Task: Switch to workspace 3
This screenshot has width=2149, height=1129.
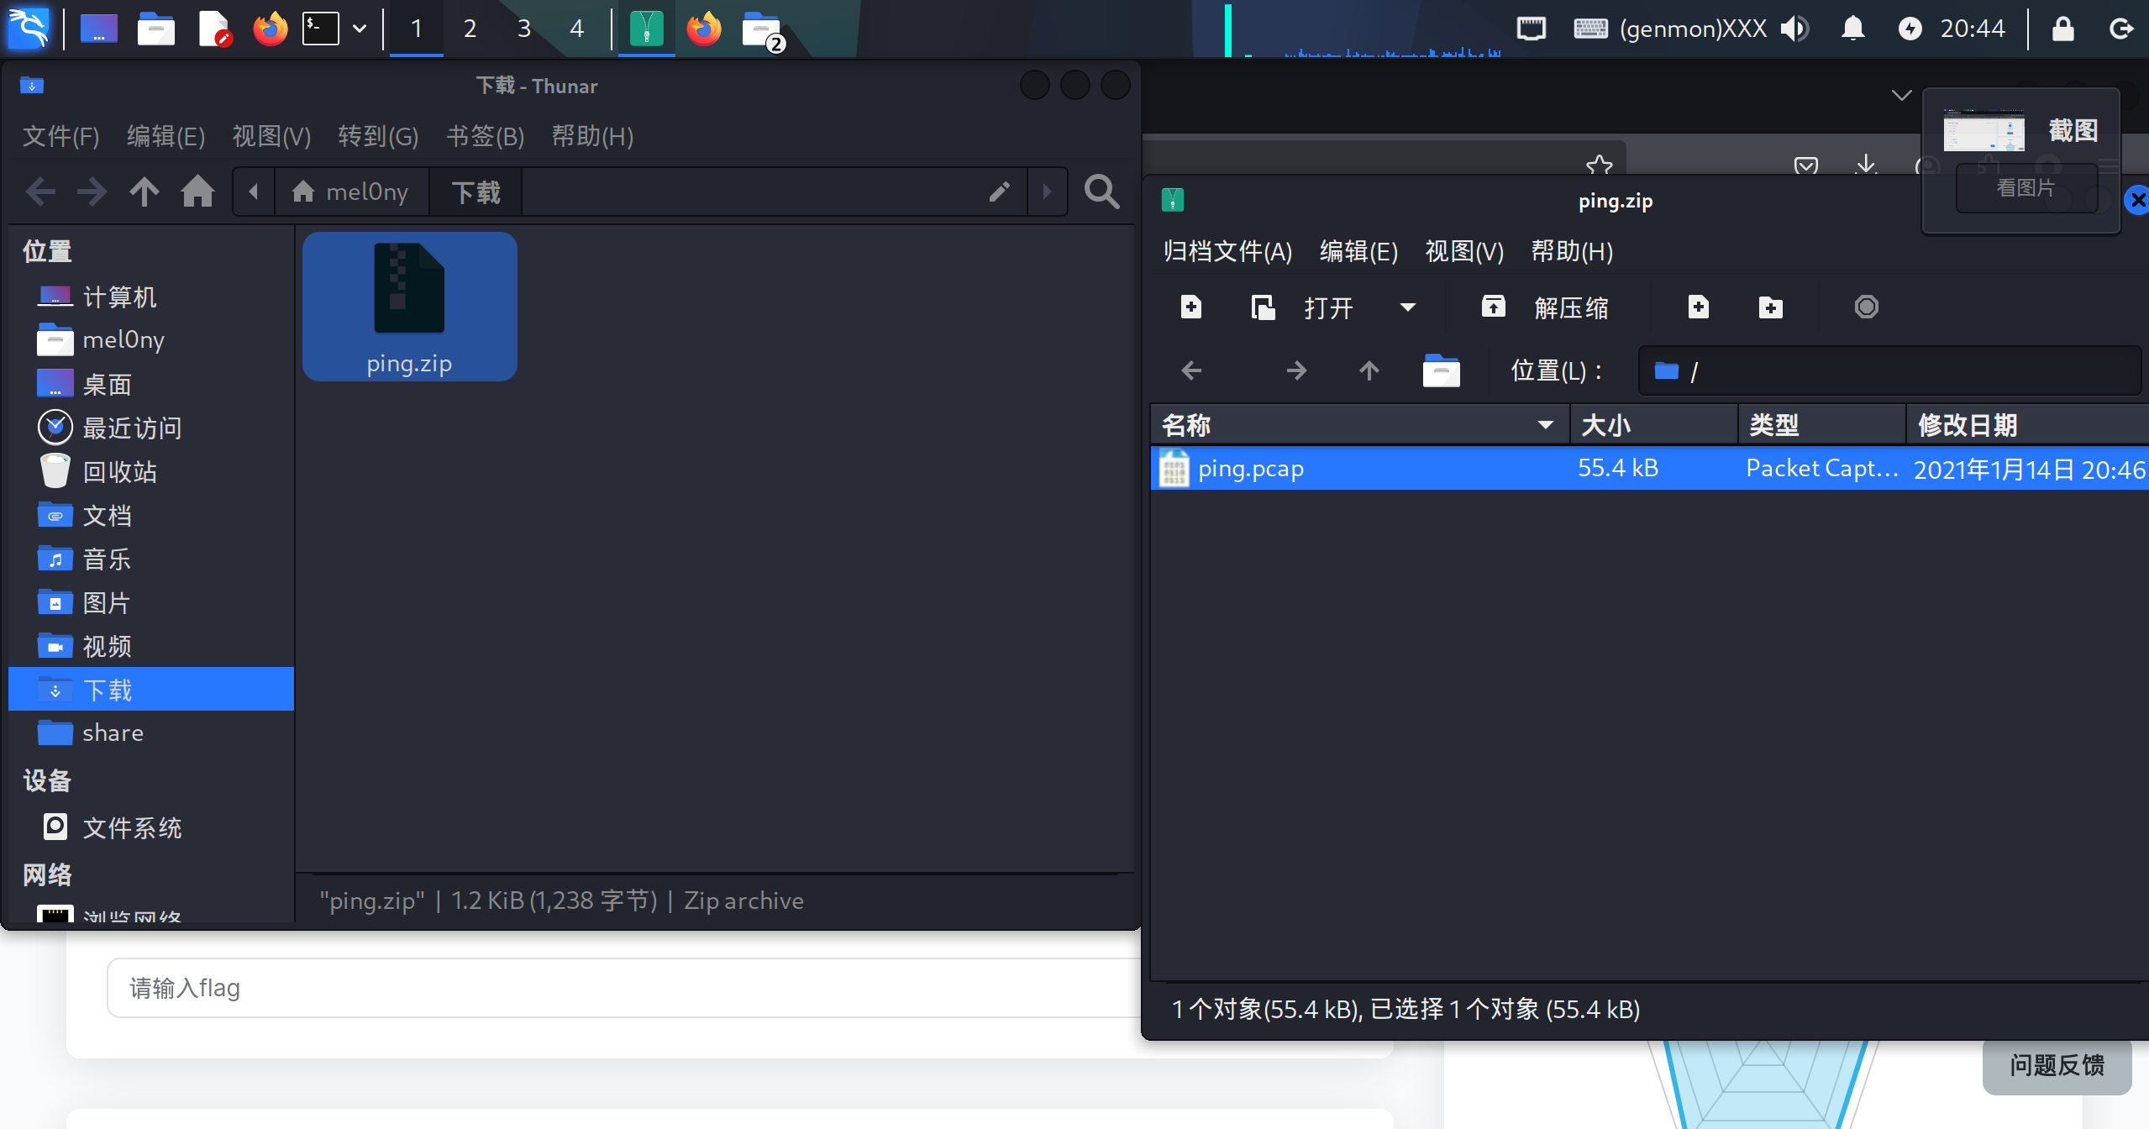Action: tap(523, 29)
